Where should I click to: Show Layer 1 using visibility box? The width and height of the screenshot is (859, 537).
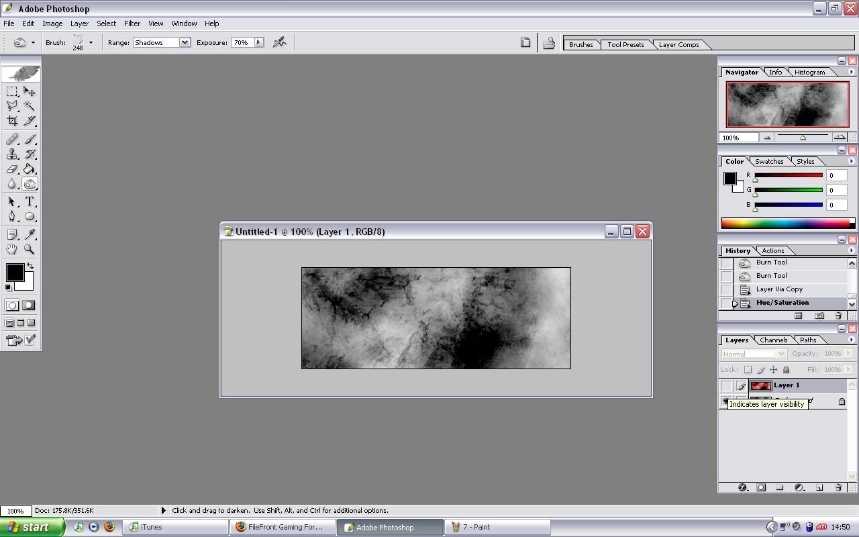click(x=726, y=385)
